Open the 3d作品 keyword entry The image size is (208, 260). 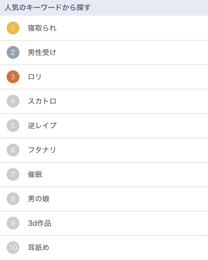pos(39,223)
